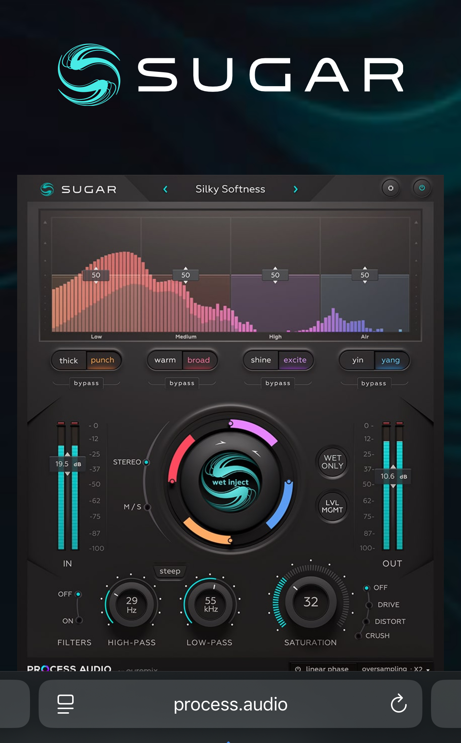Click the large Sugar swirl logo at top
This screenshot has width=461, height=743.
[x=89, y=75]
